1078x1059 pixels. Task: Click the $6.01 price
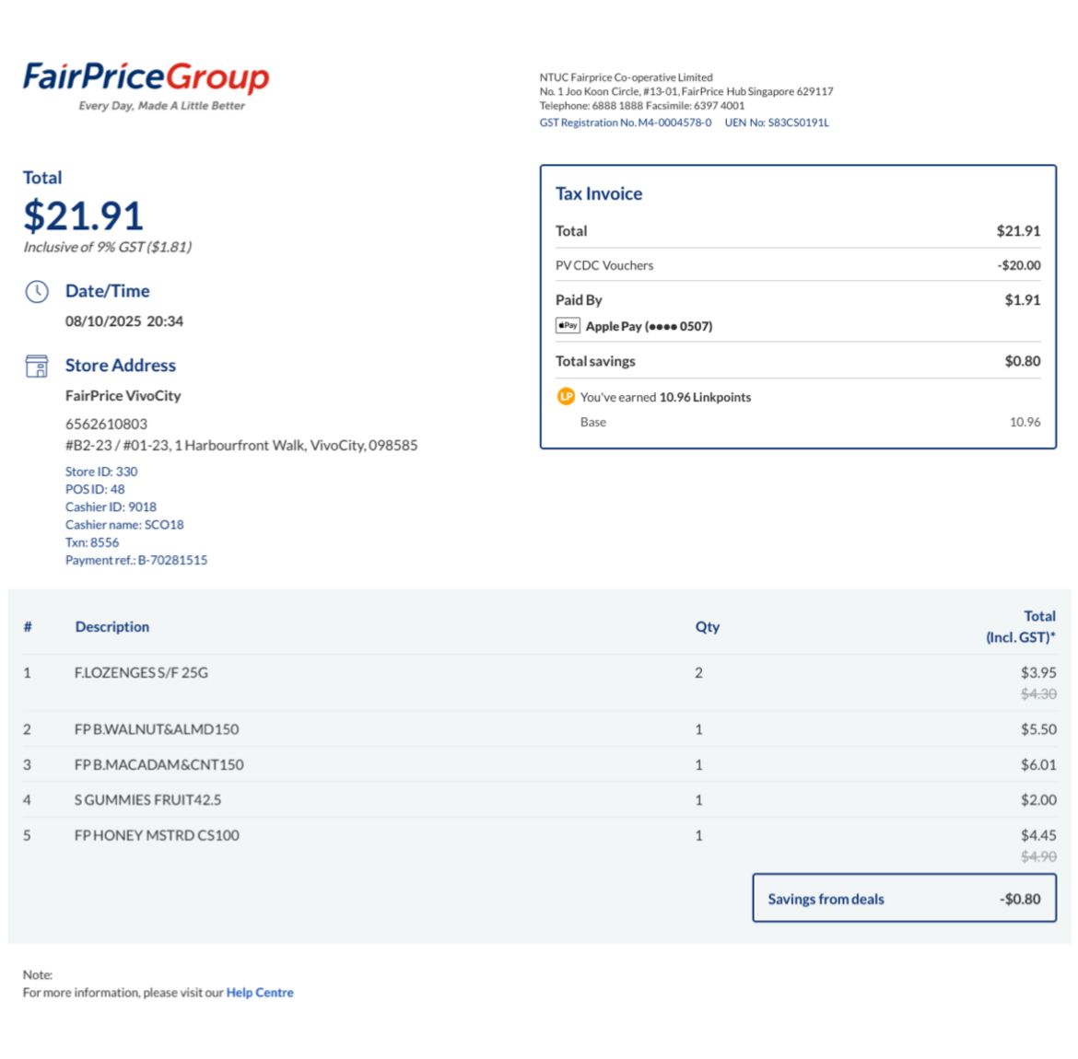point(1038,765)
